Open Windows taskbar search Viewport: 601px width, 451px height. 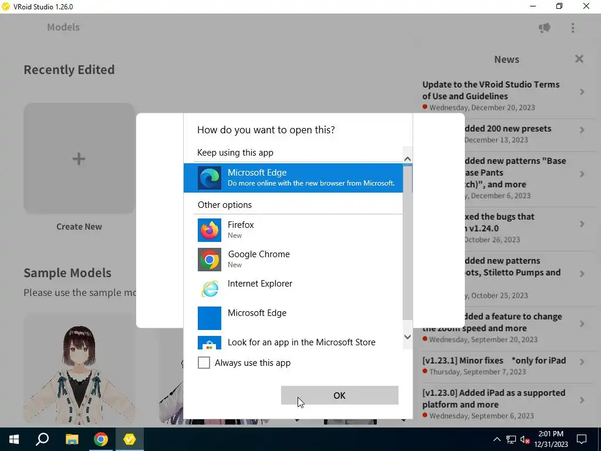coord(42,439)
